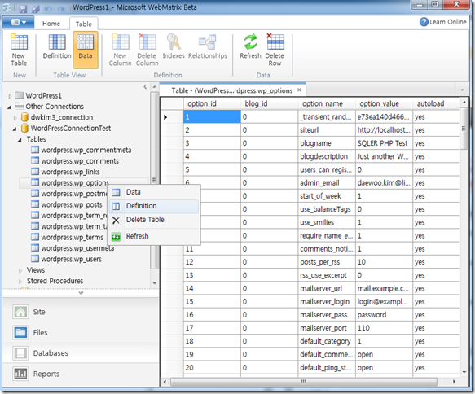475x394 pixels.
Task: Close the wp_options table tab
Action: [299, 90]
